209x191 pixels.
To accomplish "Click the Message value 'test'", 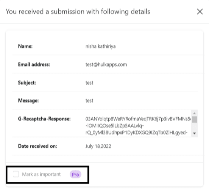I will pos(89,101).
